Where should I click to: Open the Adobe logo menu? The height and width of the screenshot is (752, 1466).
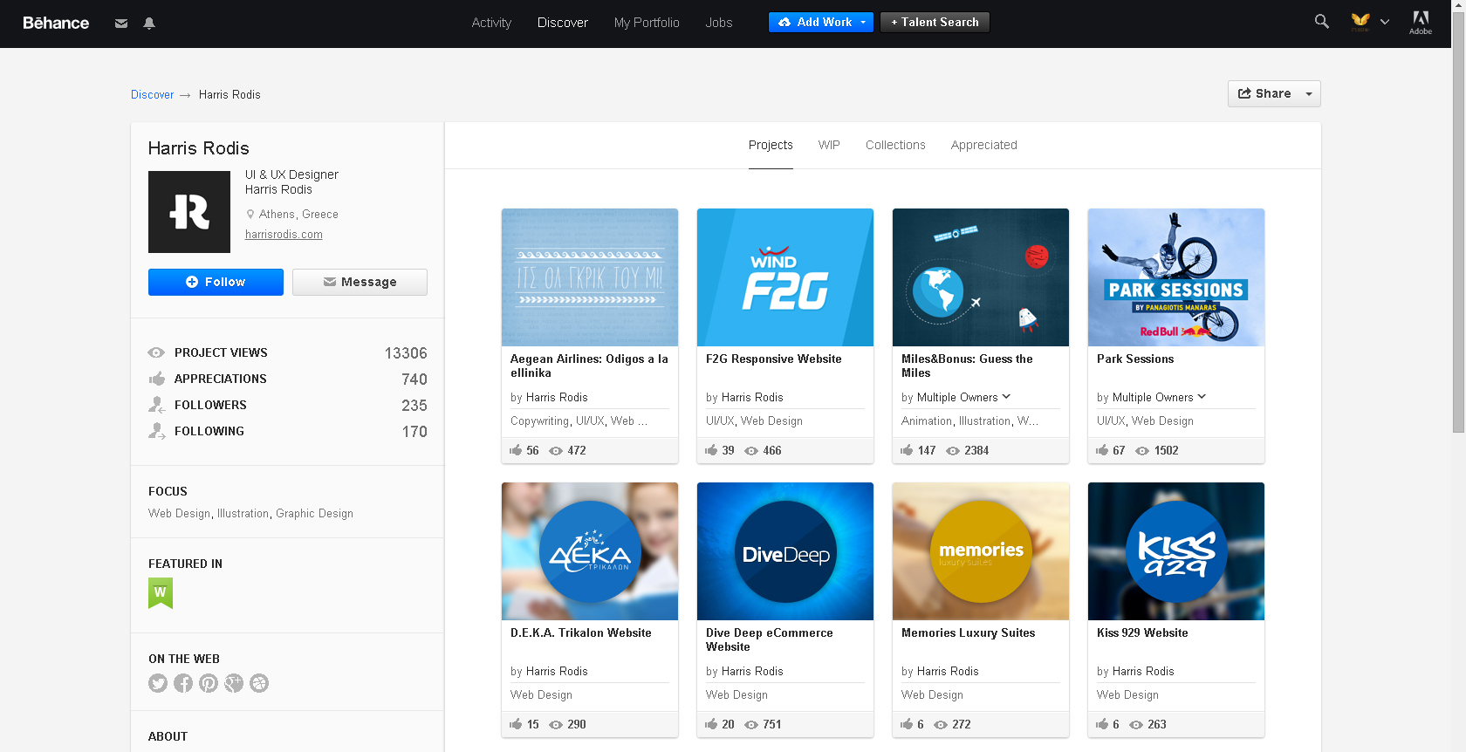click(1421, 23)
